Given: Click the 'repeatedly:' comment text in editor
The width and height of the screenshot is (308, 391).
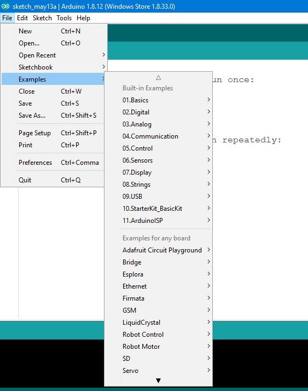Looking at the screenshot, I should click(x=252, y=140).
